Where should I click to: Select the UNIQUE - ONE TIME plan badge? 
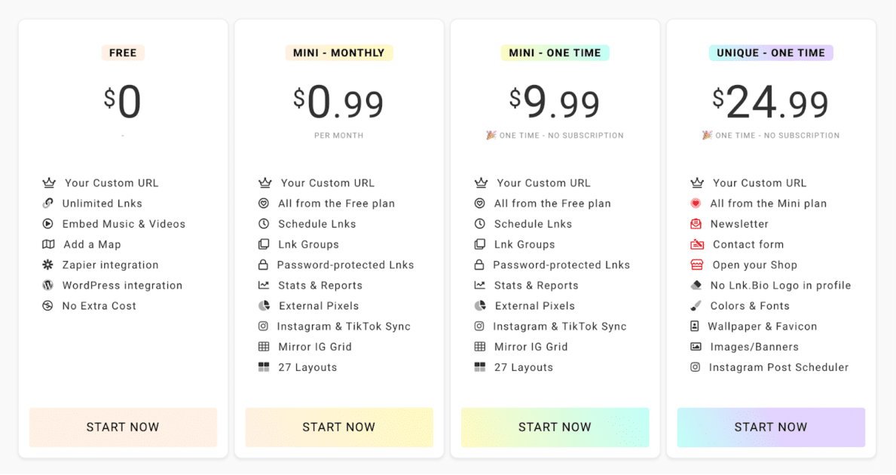tap(771, 53)
